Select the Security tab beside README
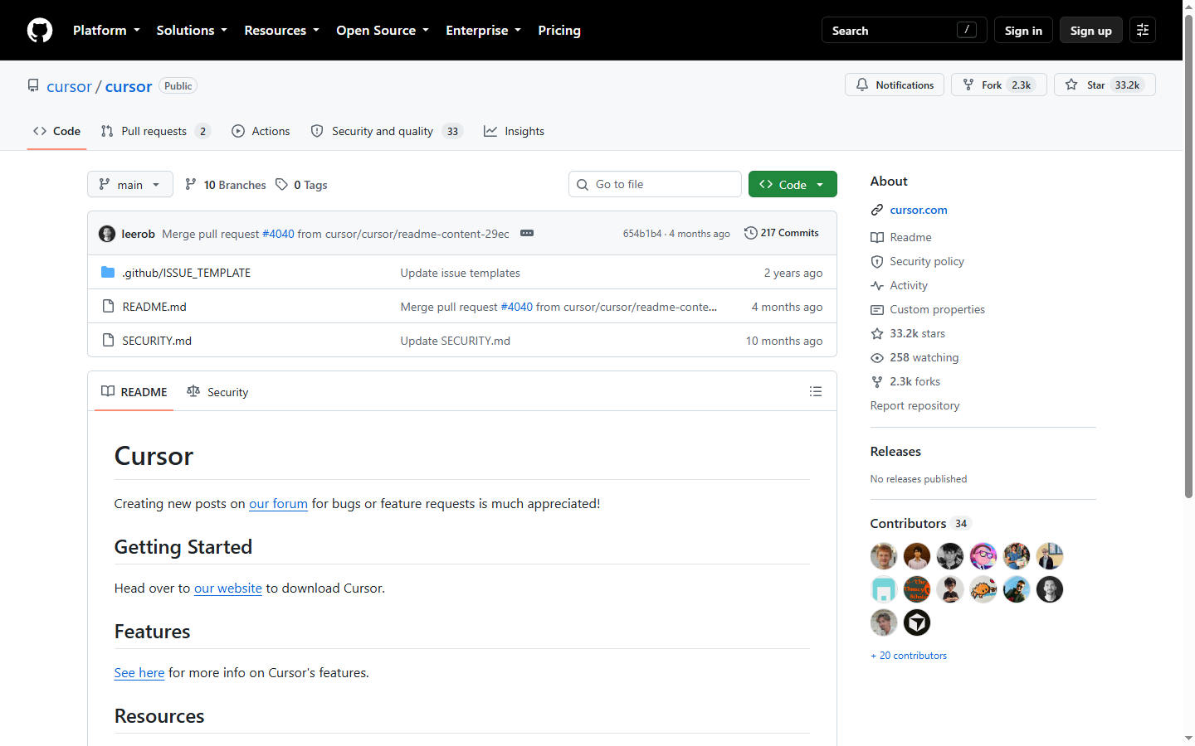This screenshot has width=1195, height=746. (217, 391)
